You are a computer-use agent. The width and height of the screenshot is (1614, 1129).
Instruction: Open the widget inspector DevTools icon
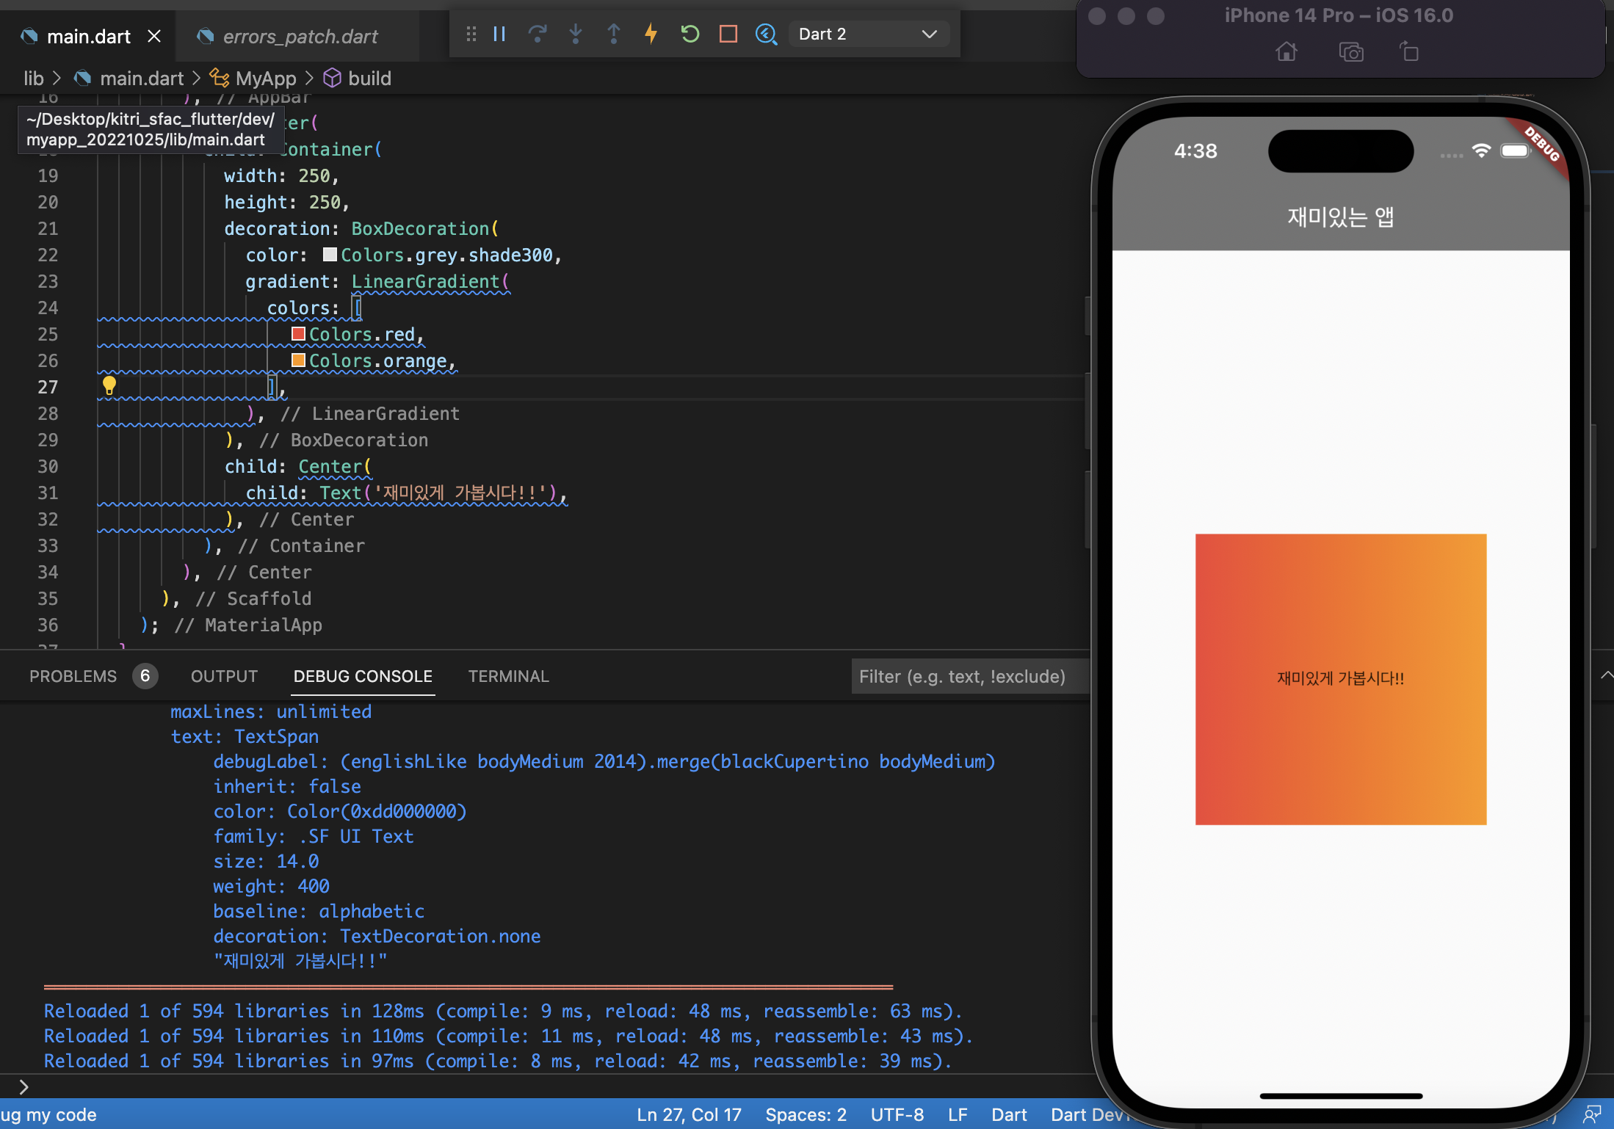point(766,34)
